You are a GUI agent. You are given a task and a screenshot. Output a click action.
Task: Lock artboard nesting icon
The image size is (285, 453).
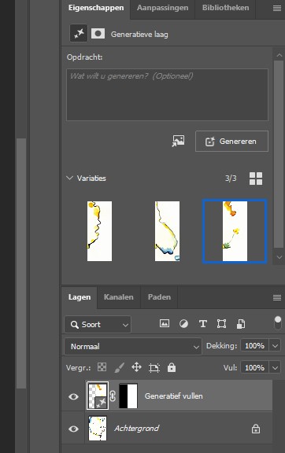tap(154, 367)
